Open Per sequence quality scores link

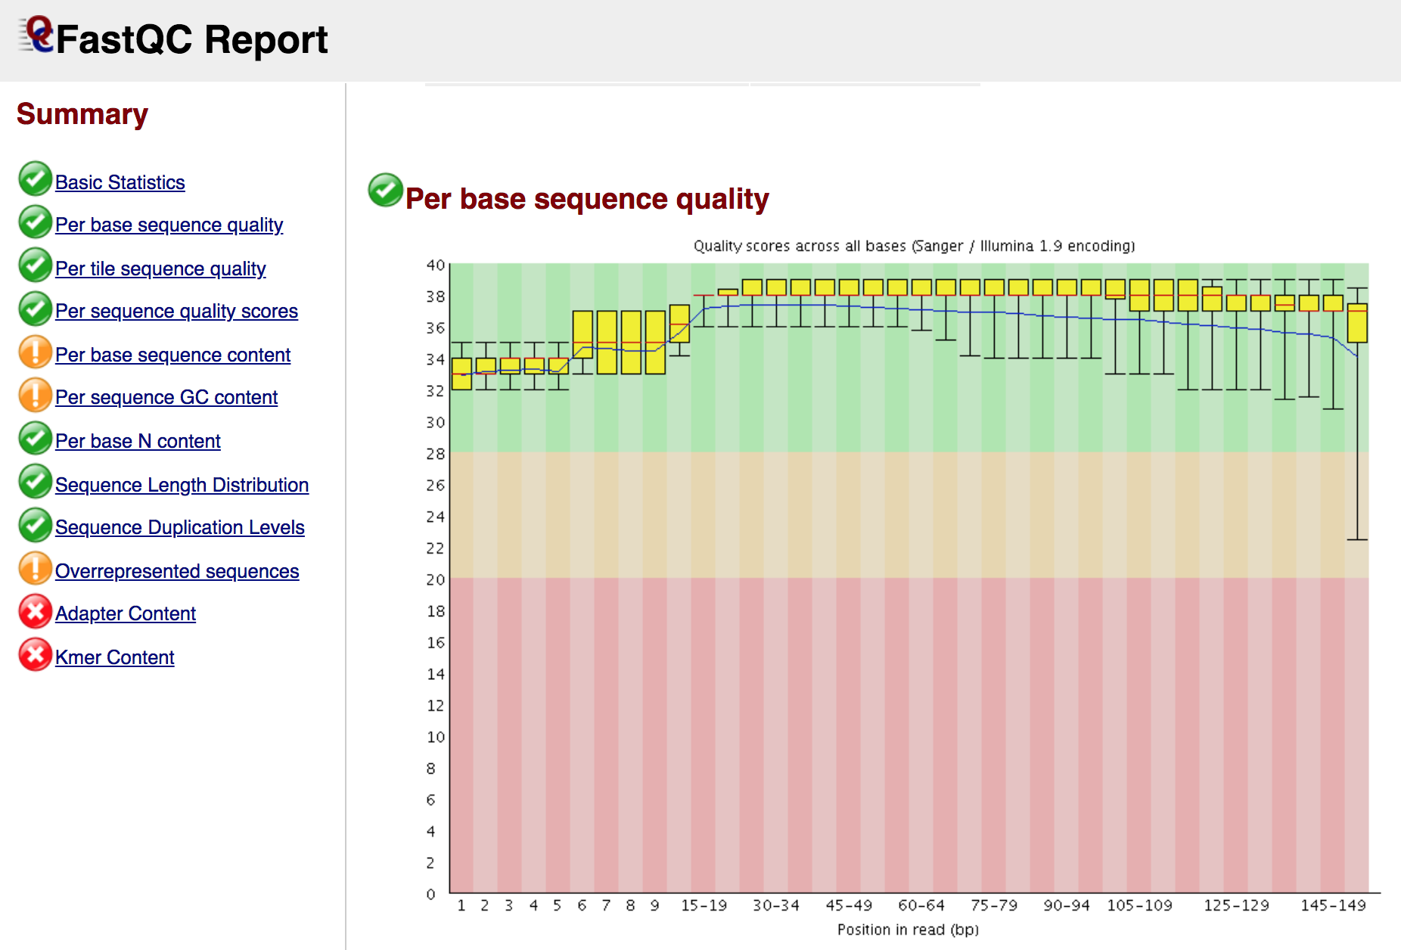click(x=176, y=311)
